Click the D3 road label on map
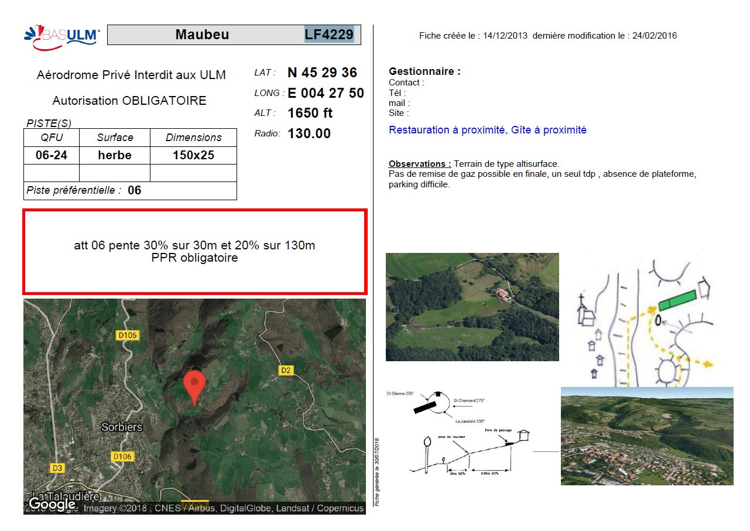This screenshot has width=750, height=531. pos(57,468)
